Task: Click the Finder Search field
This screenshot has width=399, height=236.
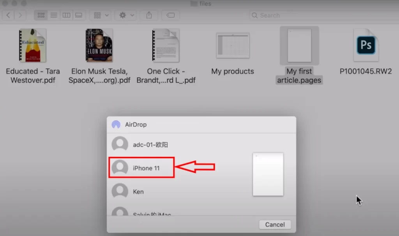Action: (x=324, y=15)
